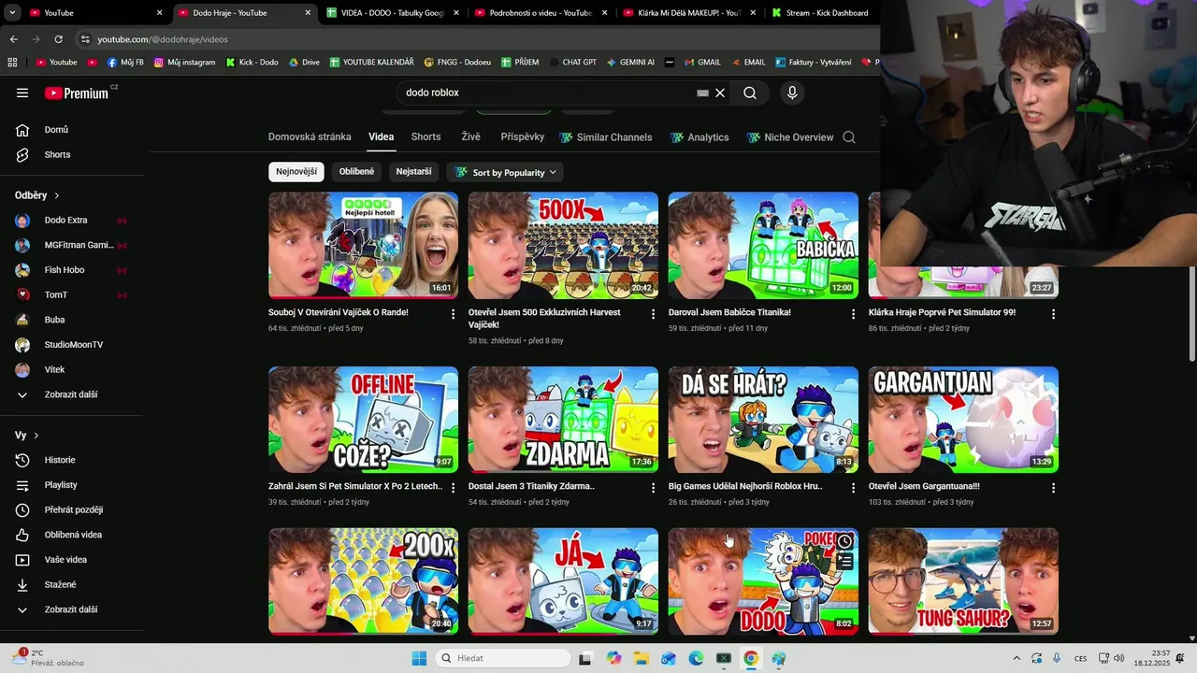Viewport: 1197px width, 673px height.
Task: Click Add to queue icon on DODO thumbnail
Action: [x=845, y=562]
